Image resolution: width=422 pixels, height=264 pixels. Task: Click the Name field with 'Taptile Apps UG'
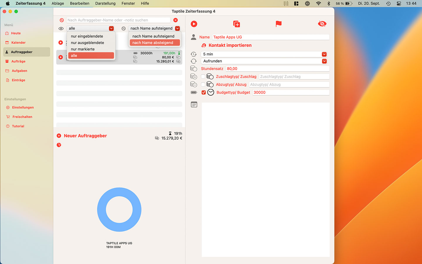click(x=271, y=37)
